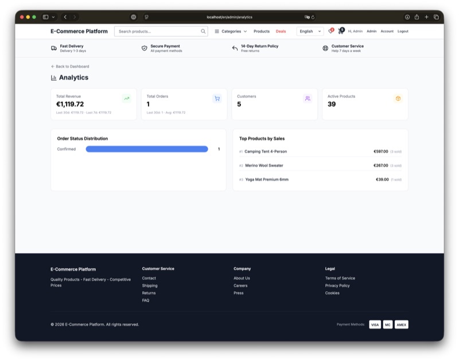Open the Products menu item
Image resolution: width=459 pixels, height=361 pixels.
click(x=262, y=32)
